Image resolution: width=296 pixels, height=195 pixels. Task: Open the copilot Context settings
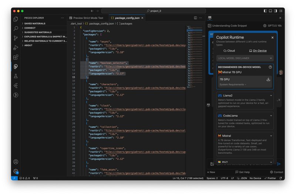click(x=276, y=172)
